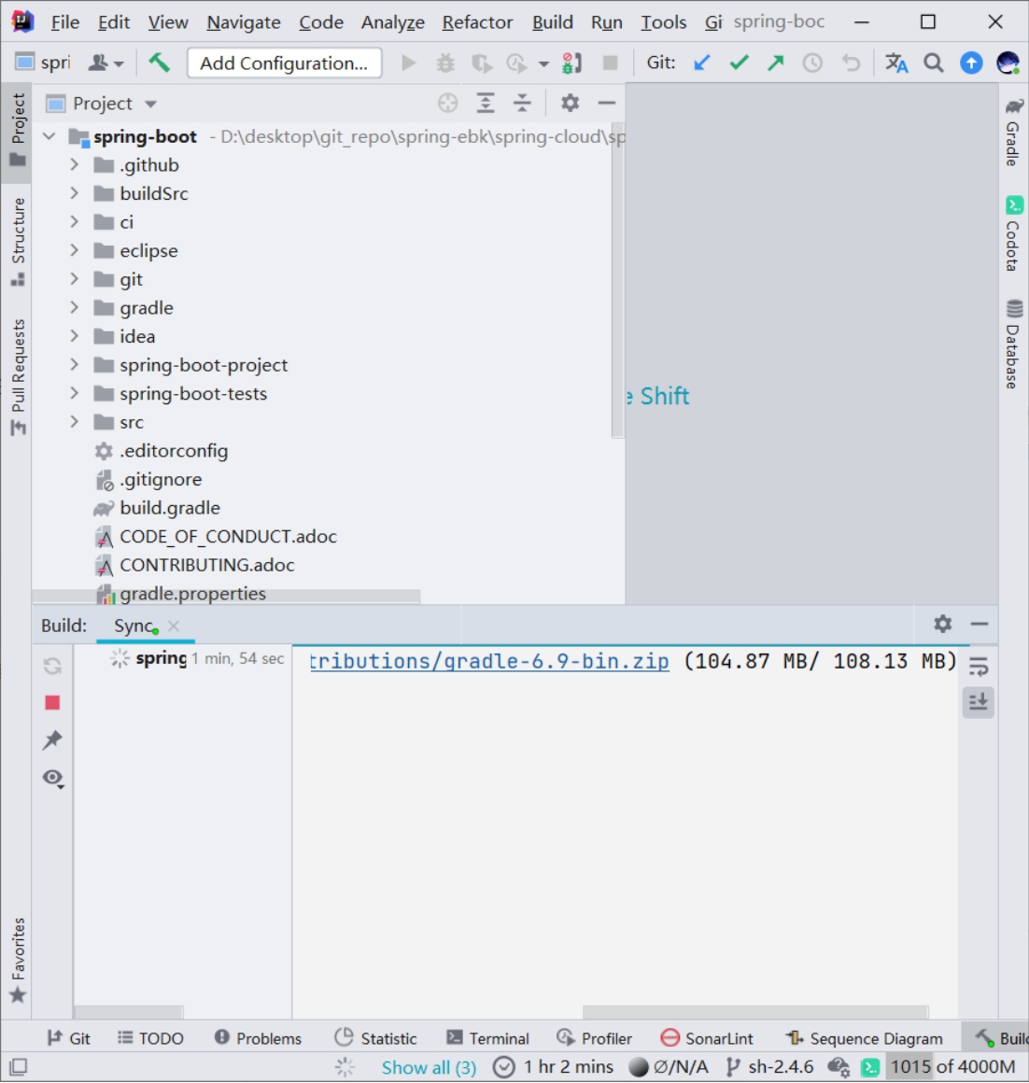Viewport: 1029px width, 1083px height.
Task: Click Collapse All in Project panel
Action: [x=522, y=103]
